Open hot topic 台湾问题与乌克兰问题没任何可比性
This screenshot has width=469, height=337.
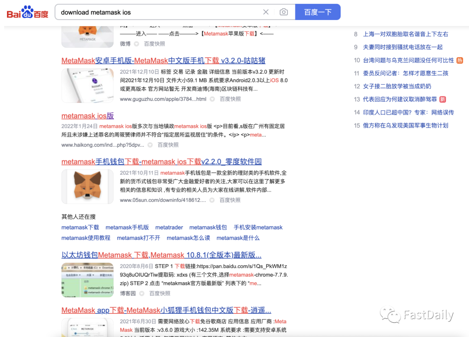[408, 60]
